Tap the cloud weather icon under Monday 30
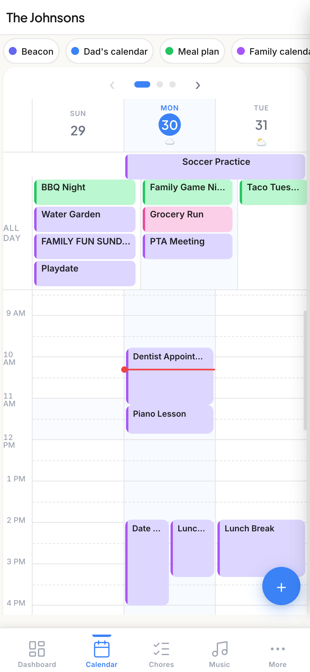The image size is (310, 672). [x=169, y=142]
